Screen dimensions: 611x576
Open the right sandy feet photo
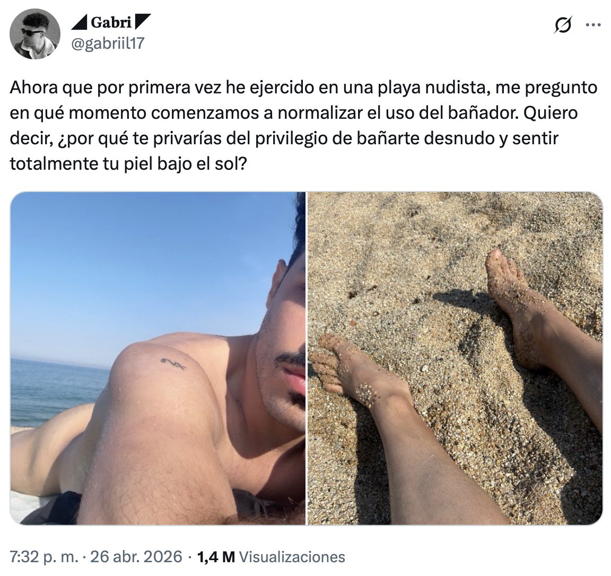click(x=455, y=358)
